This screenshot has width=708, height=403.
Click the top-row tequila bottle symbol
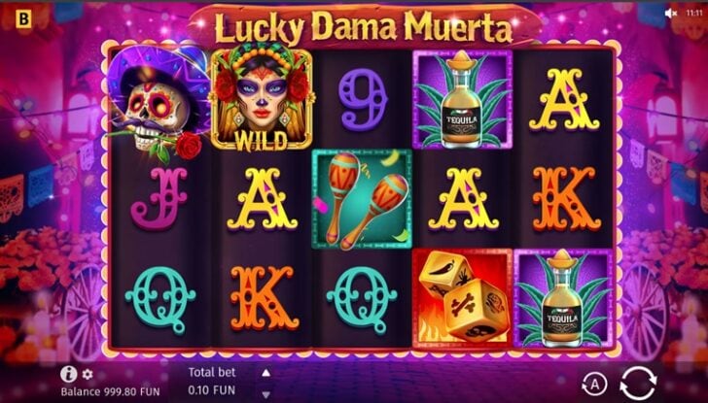pos(462,99)
